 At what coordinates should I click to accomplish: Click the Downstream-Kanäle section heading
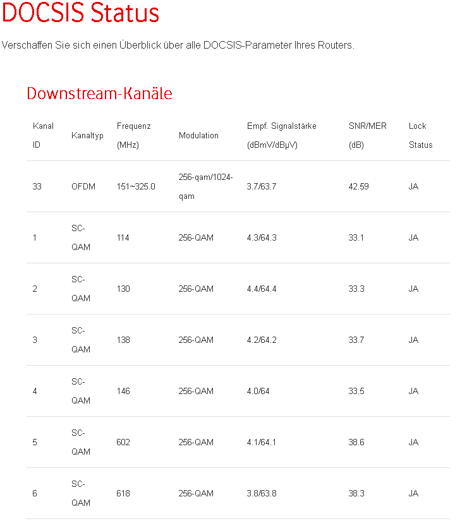click(x=99, y=93)
